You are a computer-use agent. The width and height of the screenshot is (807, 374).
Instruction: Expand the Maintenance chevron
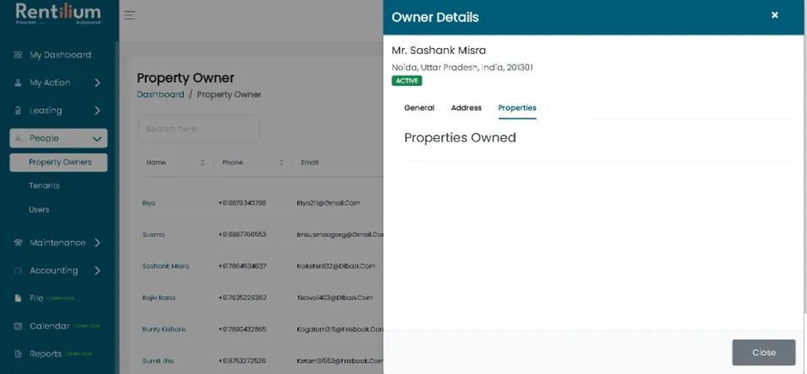point(97,243)
